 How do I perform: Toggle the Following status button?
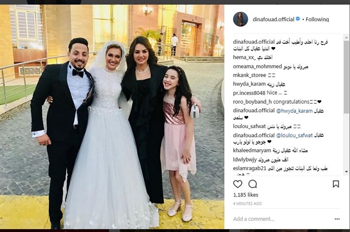(x=317, y=19)
